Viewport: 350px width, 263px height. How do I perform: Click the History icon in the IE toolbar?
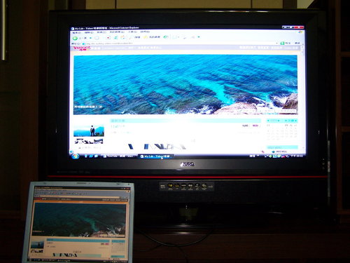[x=166, y=37]
